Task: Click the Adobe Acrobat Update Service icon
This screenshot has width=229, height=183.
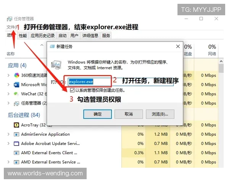Action: coord(16,144)
